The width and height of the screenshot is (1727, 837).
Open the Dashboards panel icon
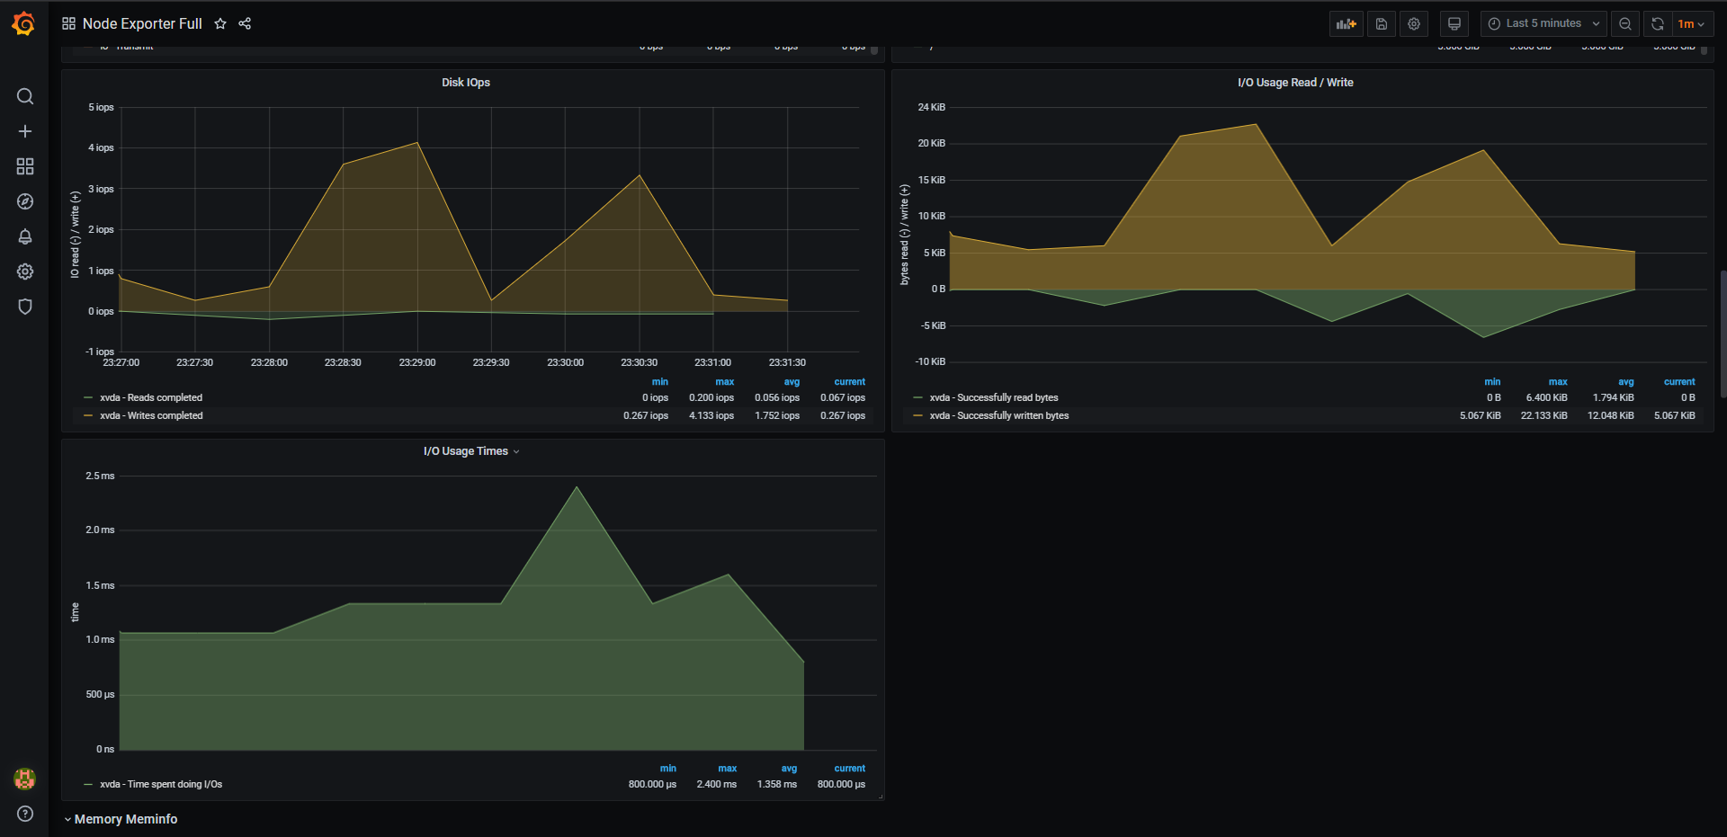[24, 166]
